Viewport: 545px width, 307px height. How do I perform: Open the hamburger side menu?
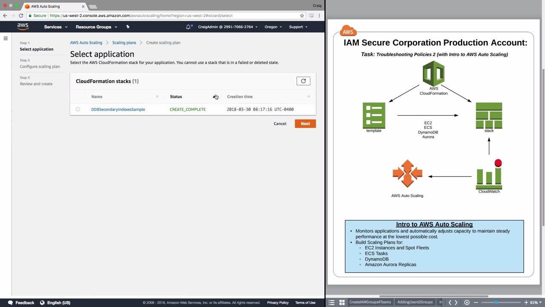(6, 38)
